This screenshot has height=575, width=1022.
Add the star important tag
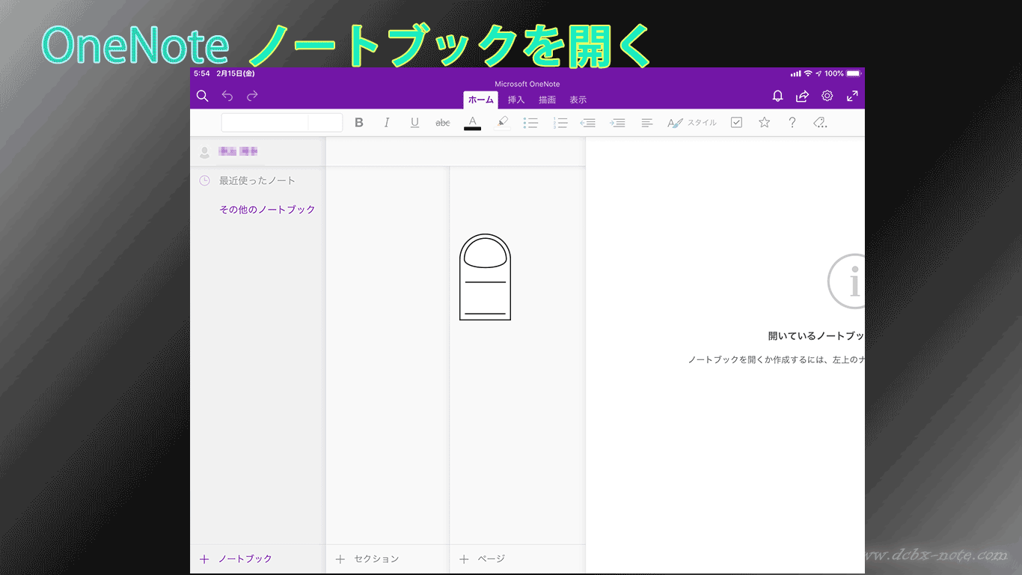764,122
